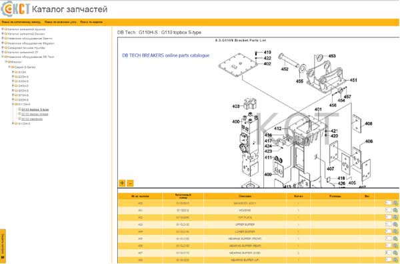
Task: Expand Навесное оборудование Daemo node
Action: [3, 38]
